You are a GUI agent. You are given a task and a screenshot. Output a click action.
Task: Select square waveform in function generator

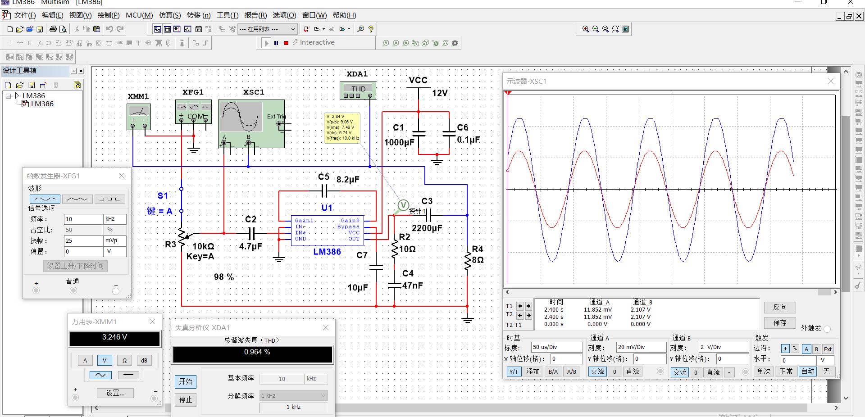(x=110, y=199)
